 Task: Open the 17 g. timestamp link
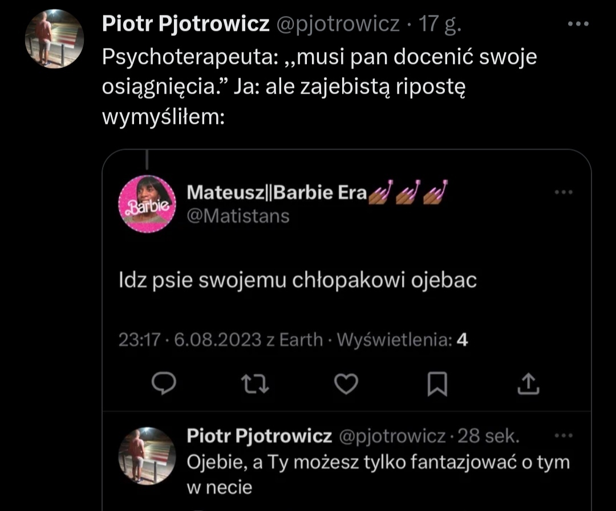441,24
